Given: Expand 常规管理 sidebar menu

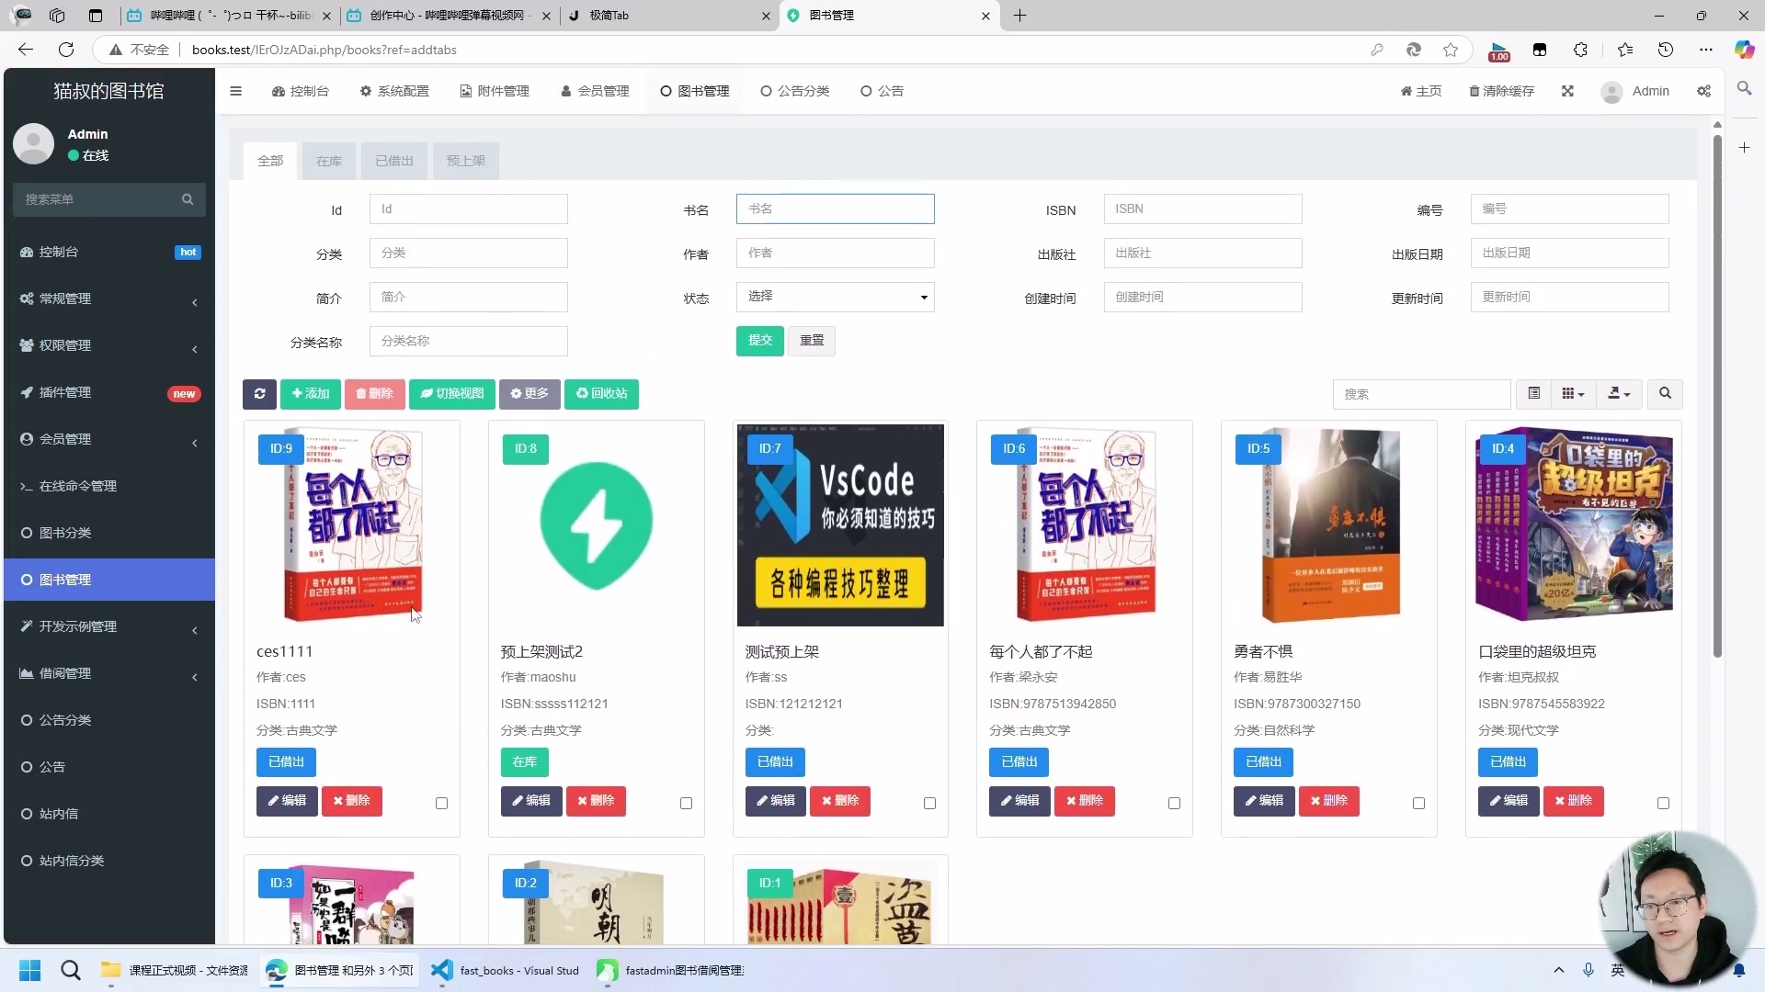Looking at the screenshot, I should 109,299.
